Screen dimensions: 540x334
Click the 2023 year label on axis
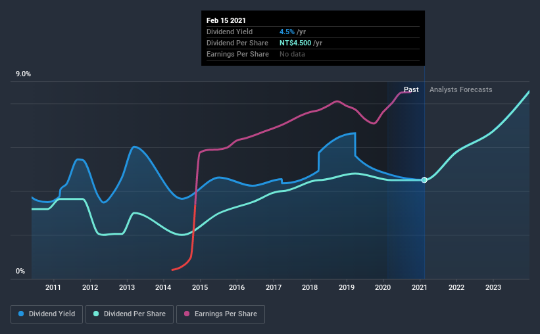click(x=493, y=287)
